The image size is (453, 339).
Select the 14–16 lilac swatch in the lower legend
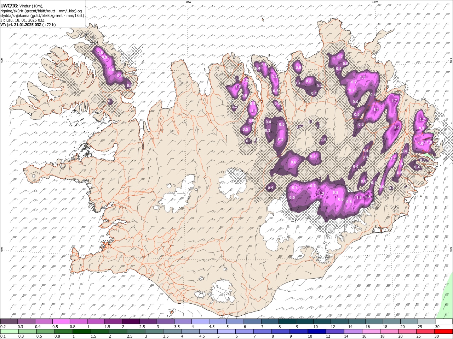coord(353,331)
